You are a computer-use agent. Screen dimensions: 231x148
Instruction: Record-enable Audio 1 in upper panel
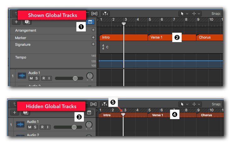(x=43, y=78)
